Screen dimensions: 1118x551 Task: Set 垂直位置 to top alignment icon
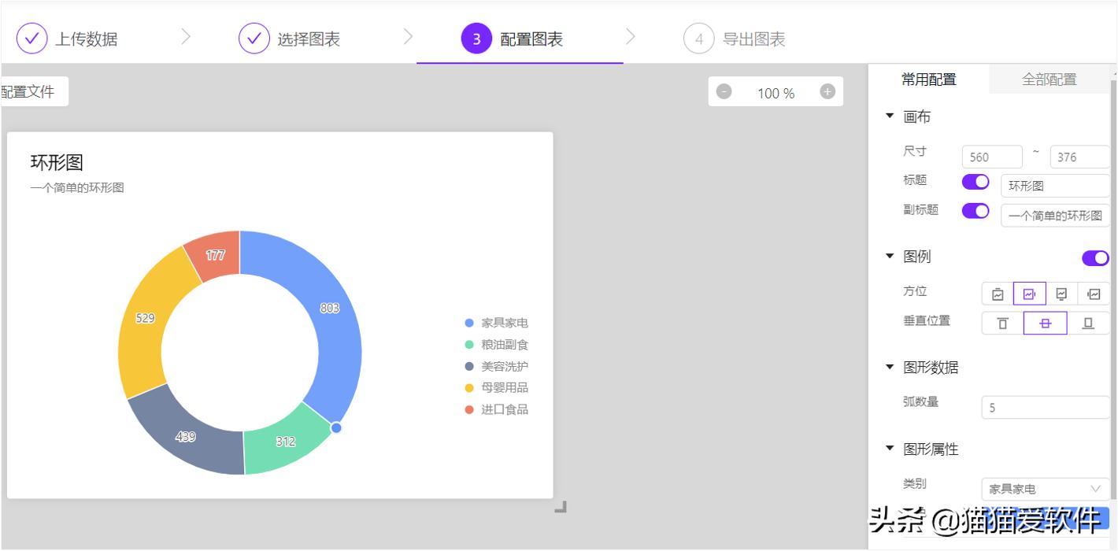click(x=1003, y=324)
